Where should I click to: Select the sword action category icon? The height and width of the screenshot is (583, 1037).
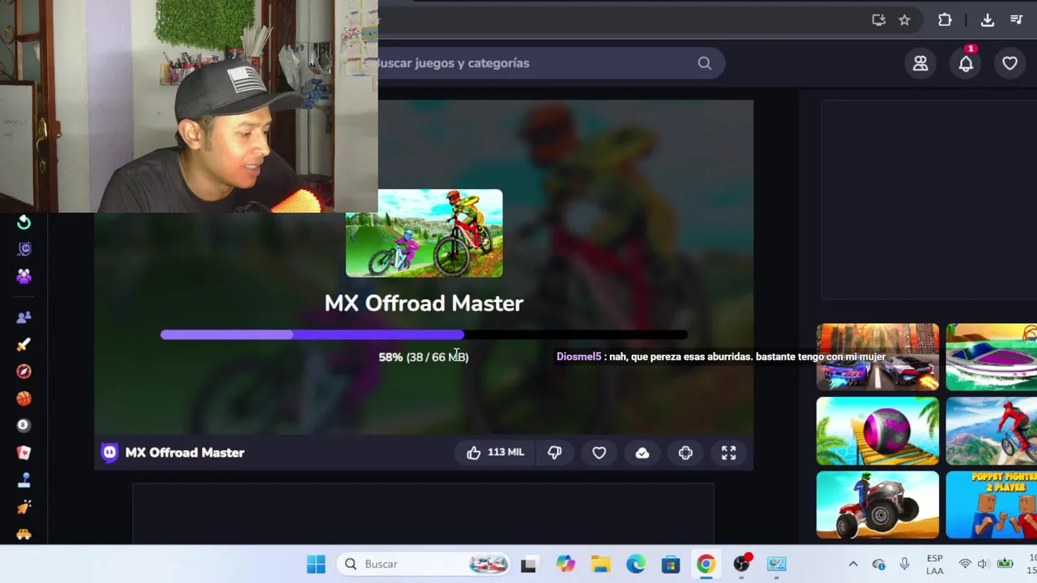pyautogui.click(x=23, y=344)
